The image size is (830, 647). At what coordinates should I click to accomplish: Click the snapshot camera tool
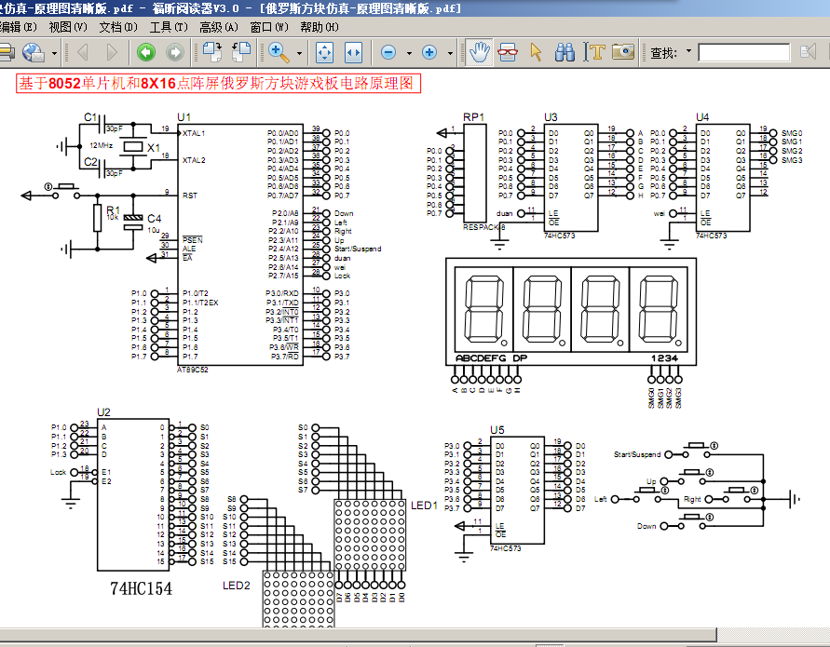(623, 52)
